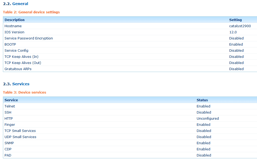This screenshot has width=257, height=161.
Task: Click Enabled status for Telnet
Action: point(203,106)
